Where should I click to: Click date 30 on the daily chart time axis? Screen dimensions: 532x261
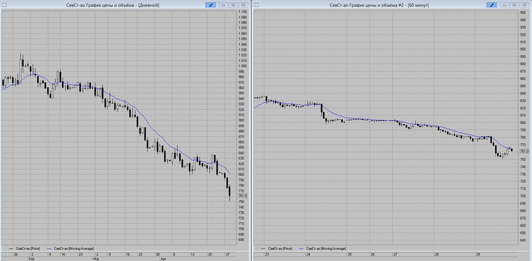(x=157, y=254)
